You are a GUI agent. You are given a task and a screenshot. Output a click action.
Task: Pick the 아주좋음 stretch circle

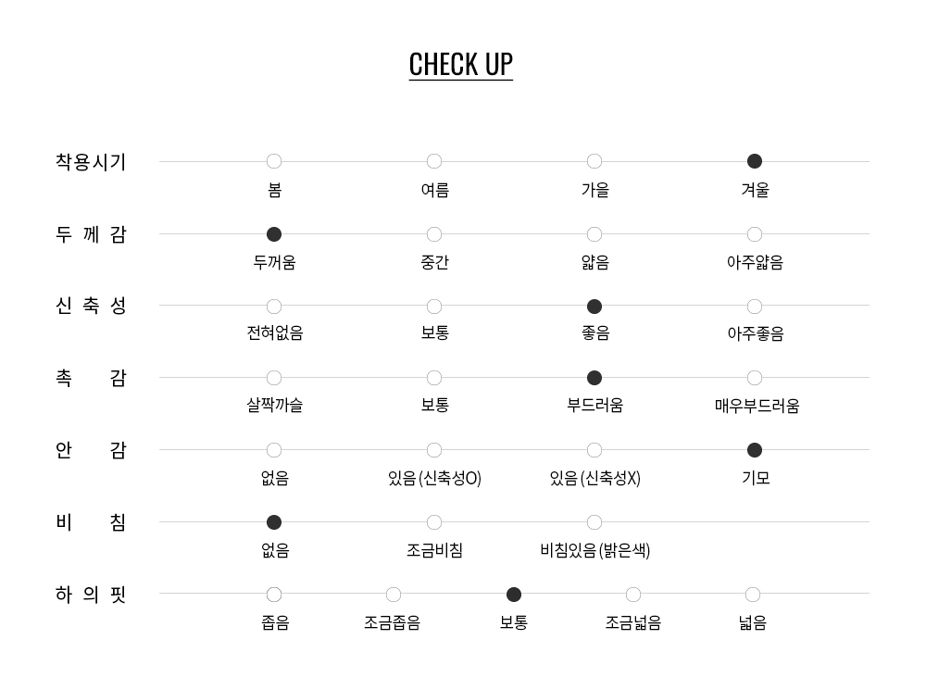[755, 307]
